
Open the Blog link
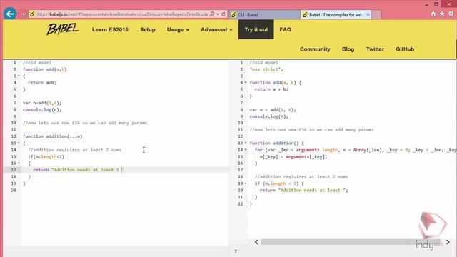[348, 49]
